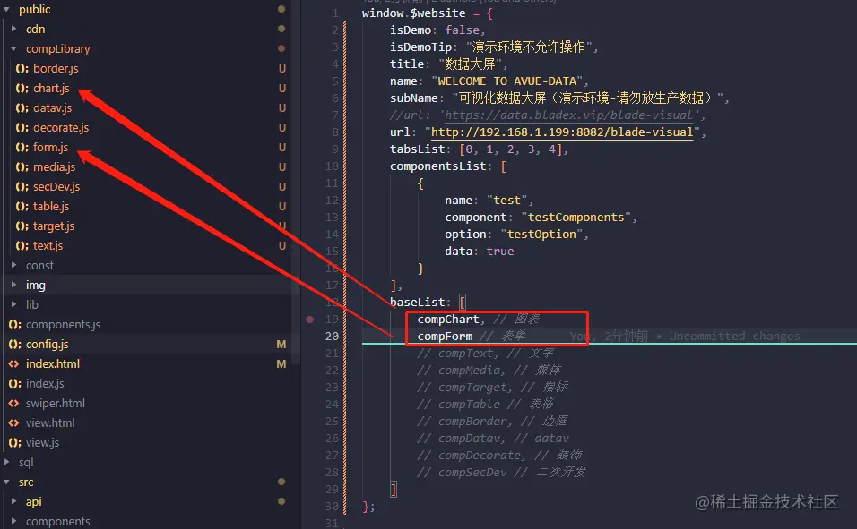The width and height of the screenshot is (857, 529).
Task: Click line number 1 in the gutter
Action: [x=335, y=13]
